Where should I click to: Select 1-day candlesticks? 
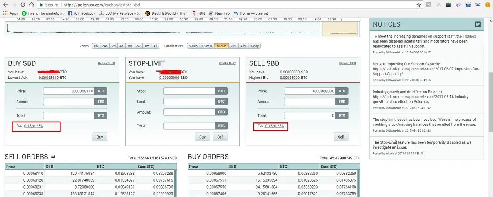[x=255, y=46]
